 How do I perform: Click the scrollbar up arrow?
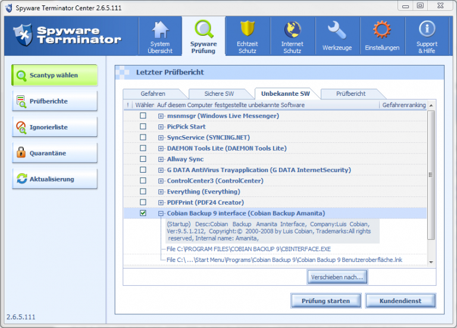431,105
